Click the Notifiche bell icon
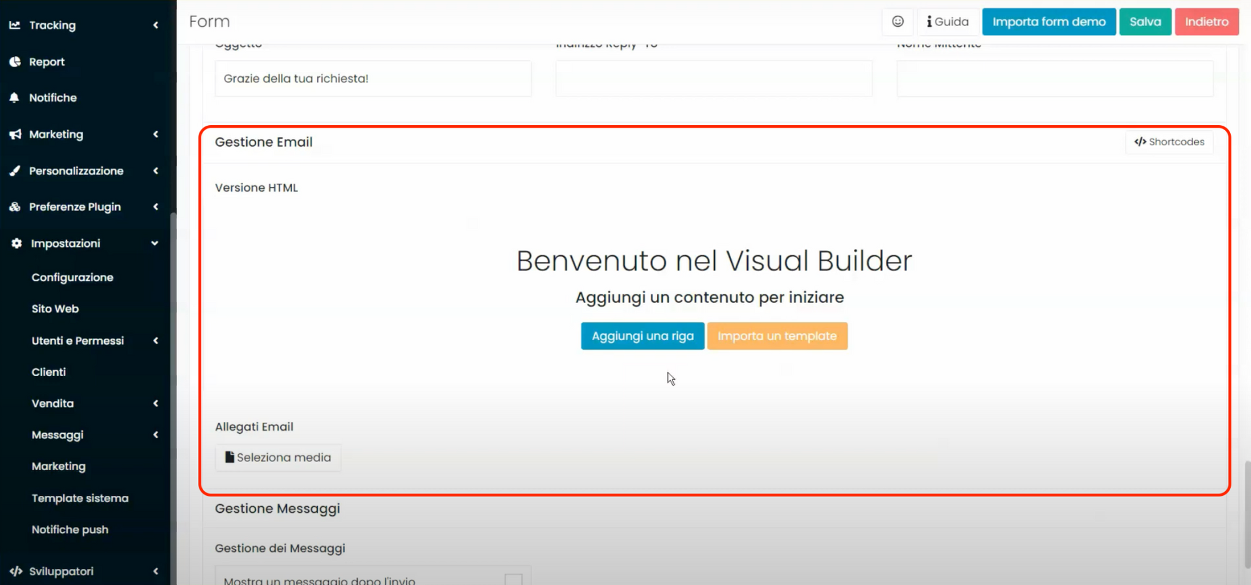This screenshot has height=585, width=1251. tap(14, 98)
